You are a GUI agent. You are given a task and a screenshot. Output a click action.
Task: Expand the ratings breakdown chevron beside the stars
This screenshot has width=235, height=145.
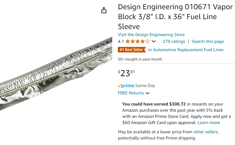pyautogui.click(x=154, y=42)
